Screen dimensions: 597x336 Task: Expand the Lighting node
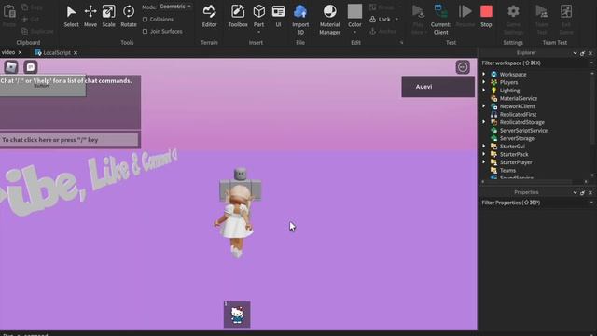[x=484, y=91]
